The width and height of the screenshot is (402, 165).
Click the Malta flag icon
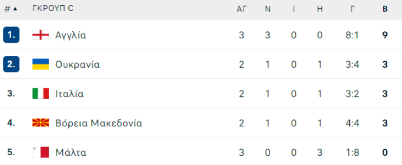pyautogui.click(x=41, y=152)
